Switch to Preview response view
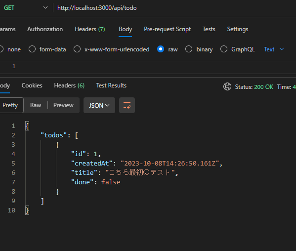This screenshot has height=251, width=296. (63, 105)
